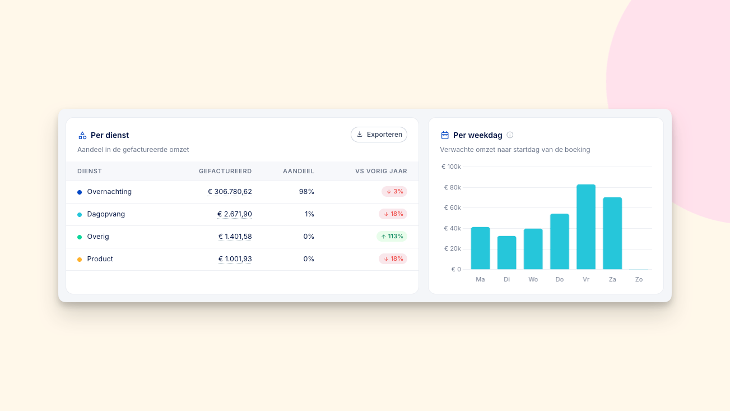The image size is (730, 411).
Task: Click the shapes icon next to Per dienst
Action: point(82,135)
